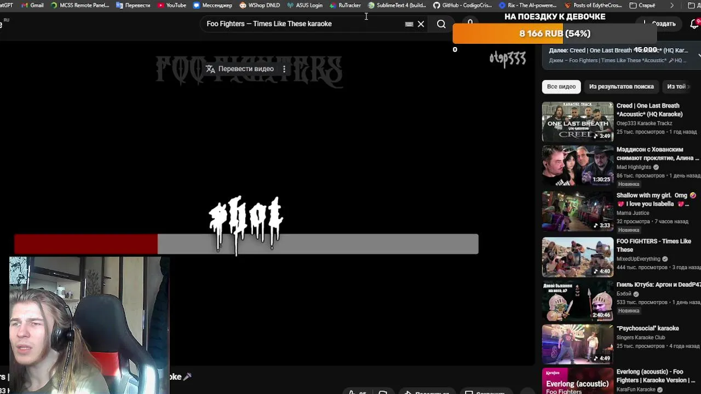
Task: Show more bookmarks with the chevron
Action: 672,5
